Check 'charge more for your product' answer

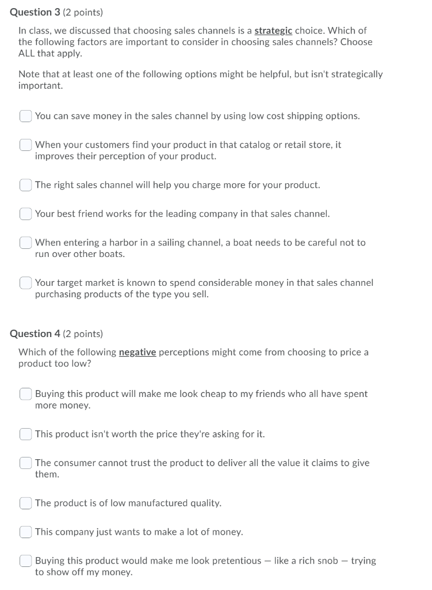point(25,185)
